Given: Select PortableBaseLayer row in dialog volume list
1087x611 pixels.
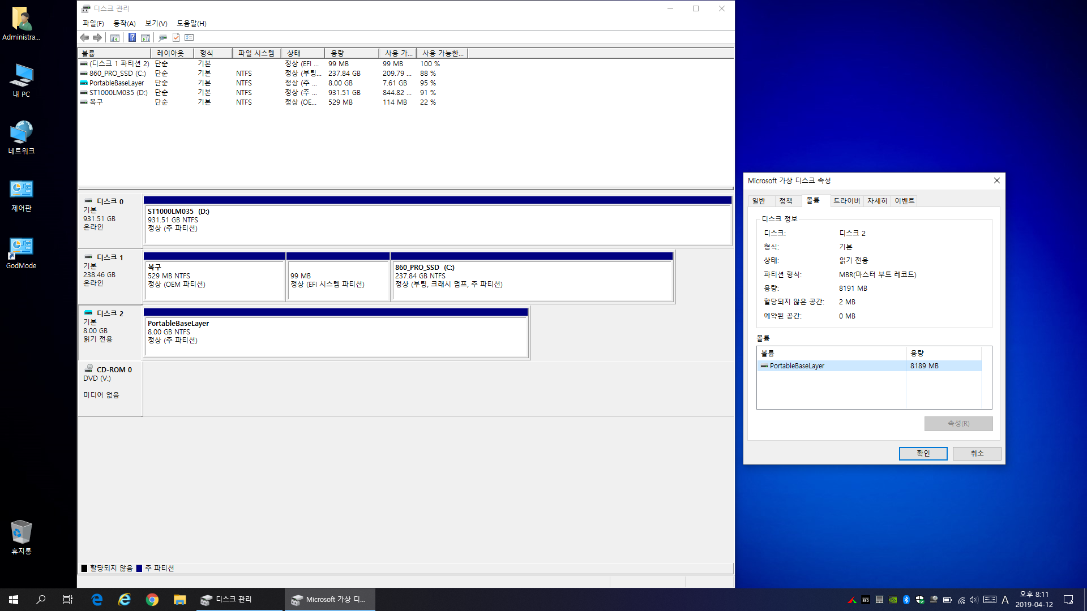Looking at the screenshot, I should click(869, 366).
